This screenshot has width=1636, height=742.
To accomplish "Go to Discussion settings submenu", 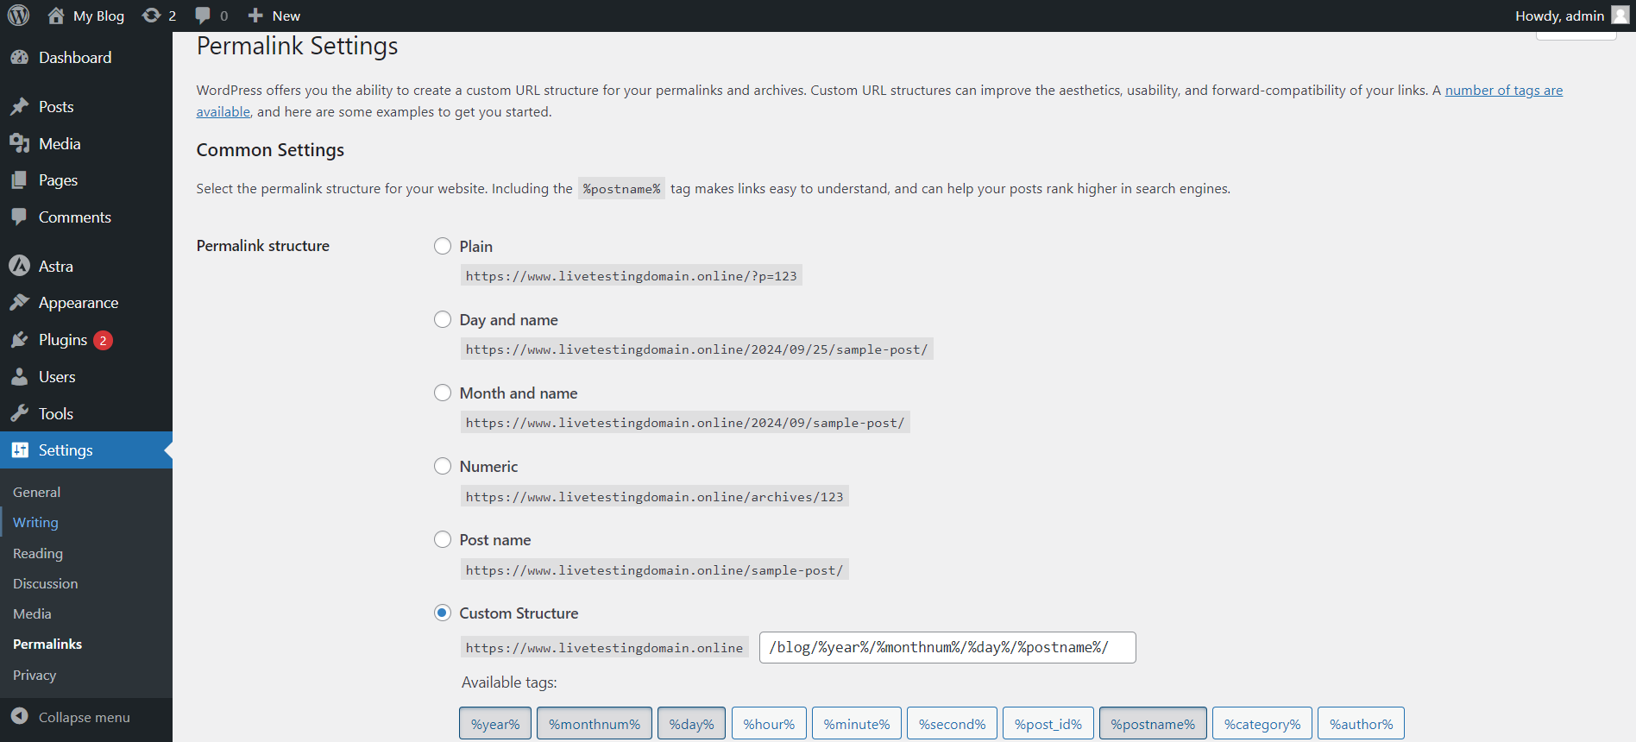I will click(46, 583).
